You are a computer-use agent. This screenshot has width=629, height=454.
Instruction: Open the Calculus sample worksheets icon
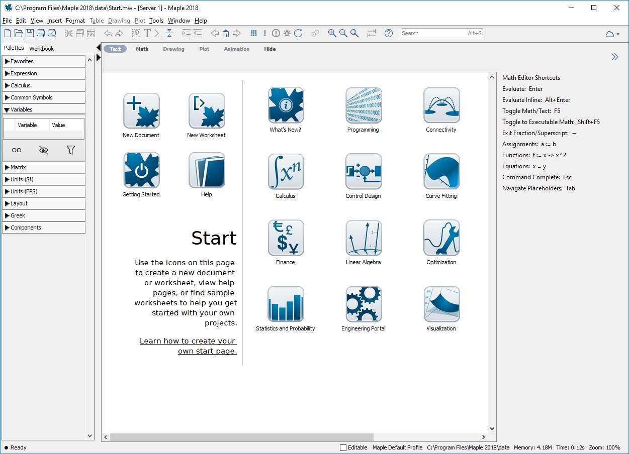(286, 172)
